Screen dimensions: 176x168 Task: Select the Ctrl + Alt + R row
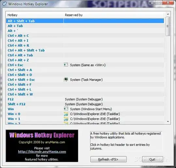coord(85,45)
